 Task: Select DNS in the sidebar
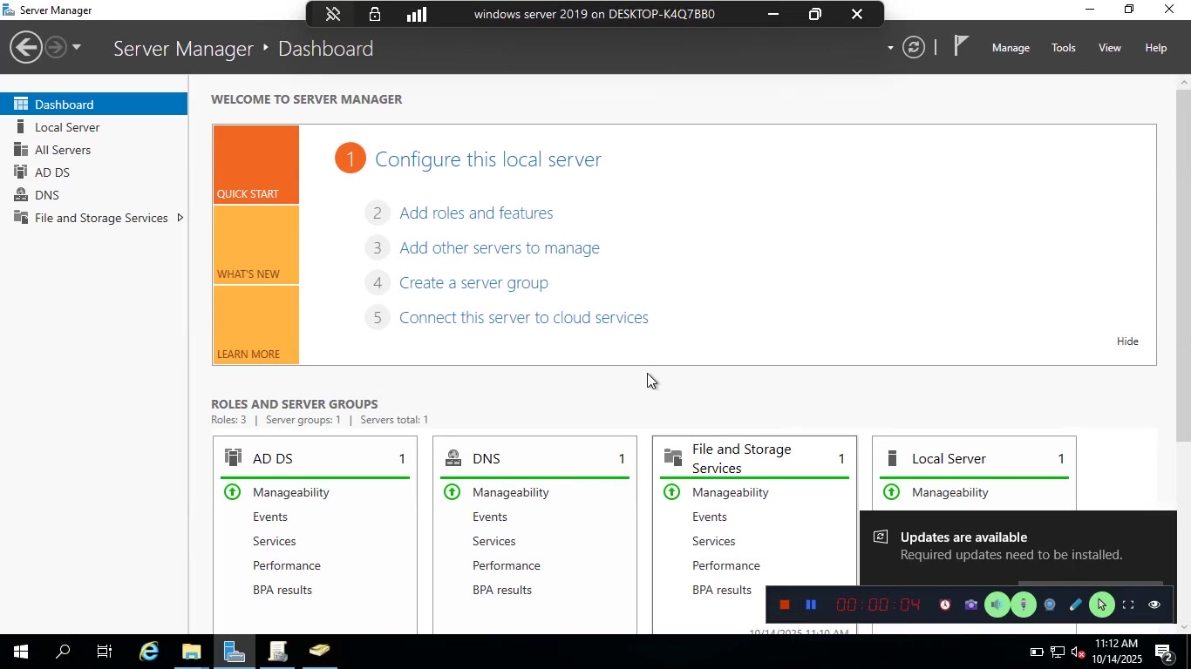pyautogui.click(x=93, y=195)
